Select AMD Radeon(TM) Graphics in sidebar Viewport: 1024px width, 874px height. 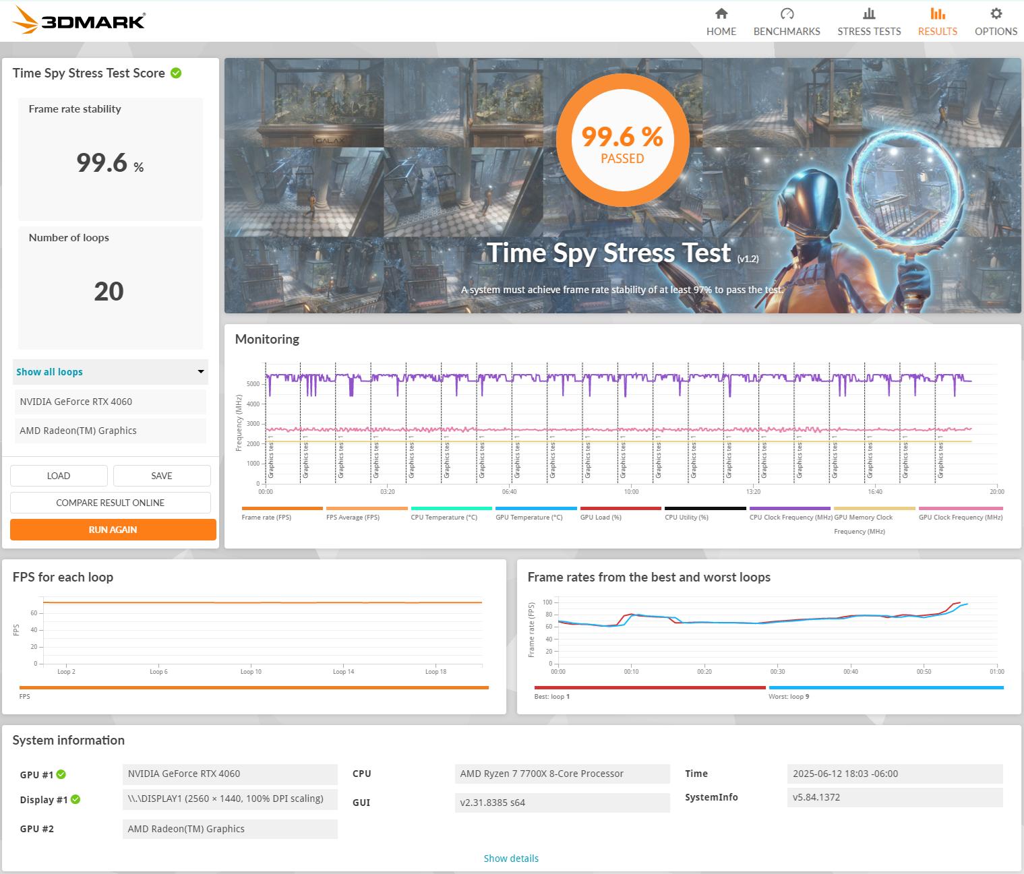111,431
